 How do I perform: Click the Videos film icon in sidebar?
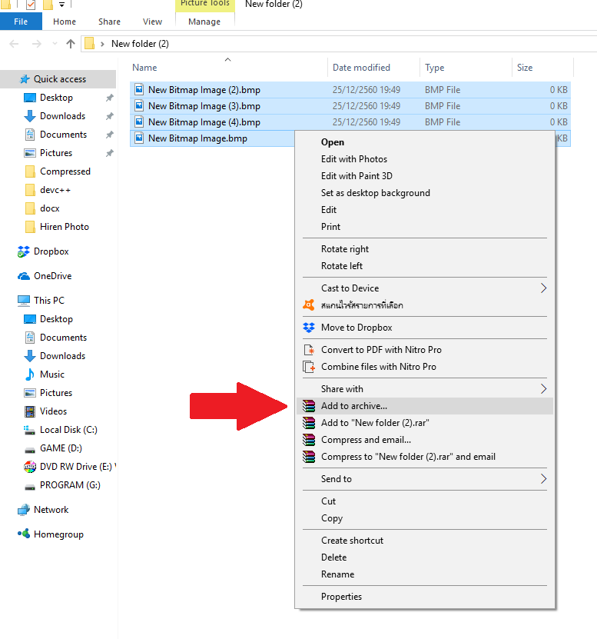click(30, 411)
